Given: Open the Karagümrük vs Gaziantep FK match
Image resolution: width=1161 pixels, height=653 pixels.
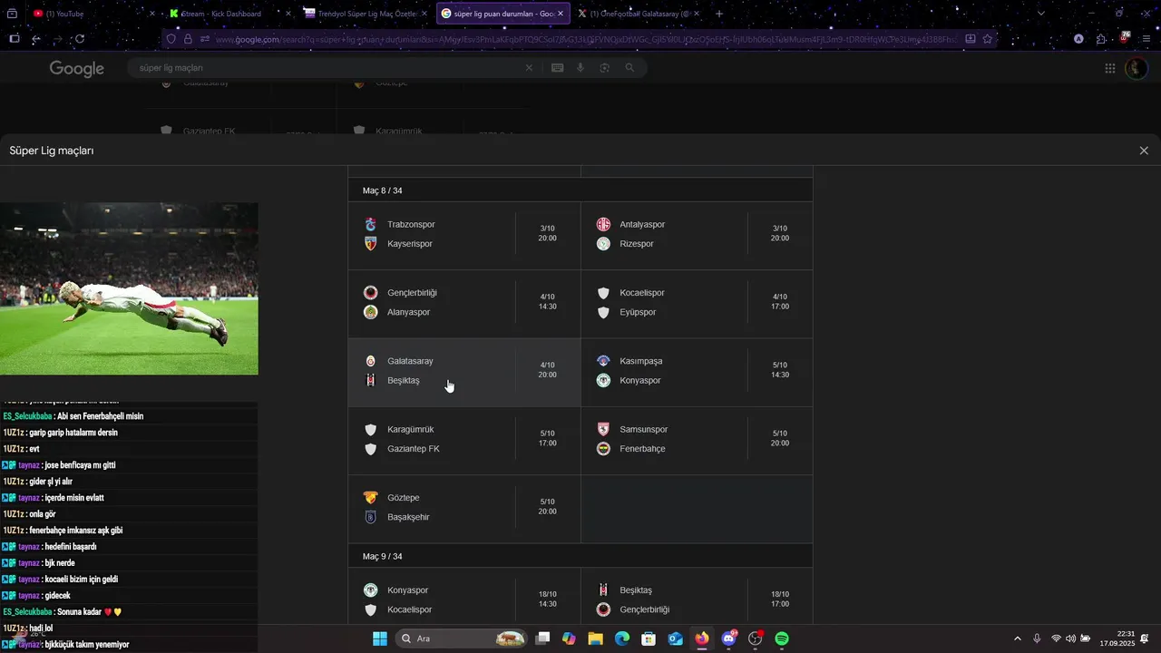Looking at the screenshot, I should (464, 440).
